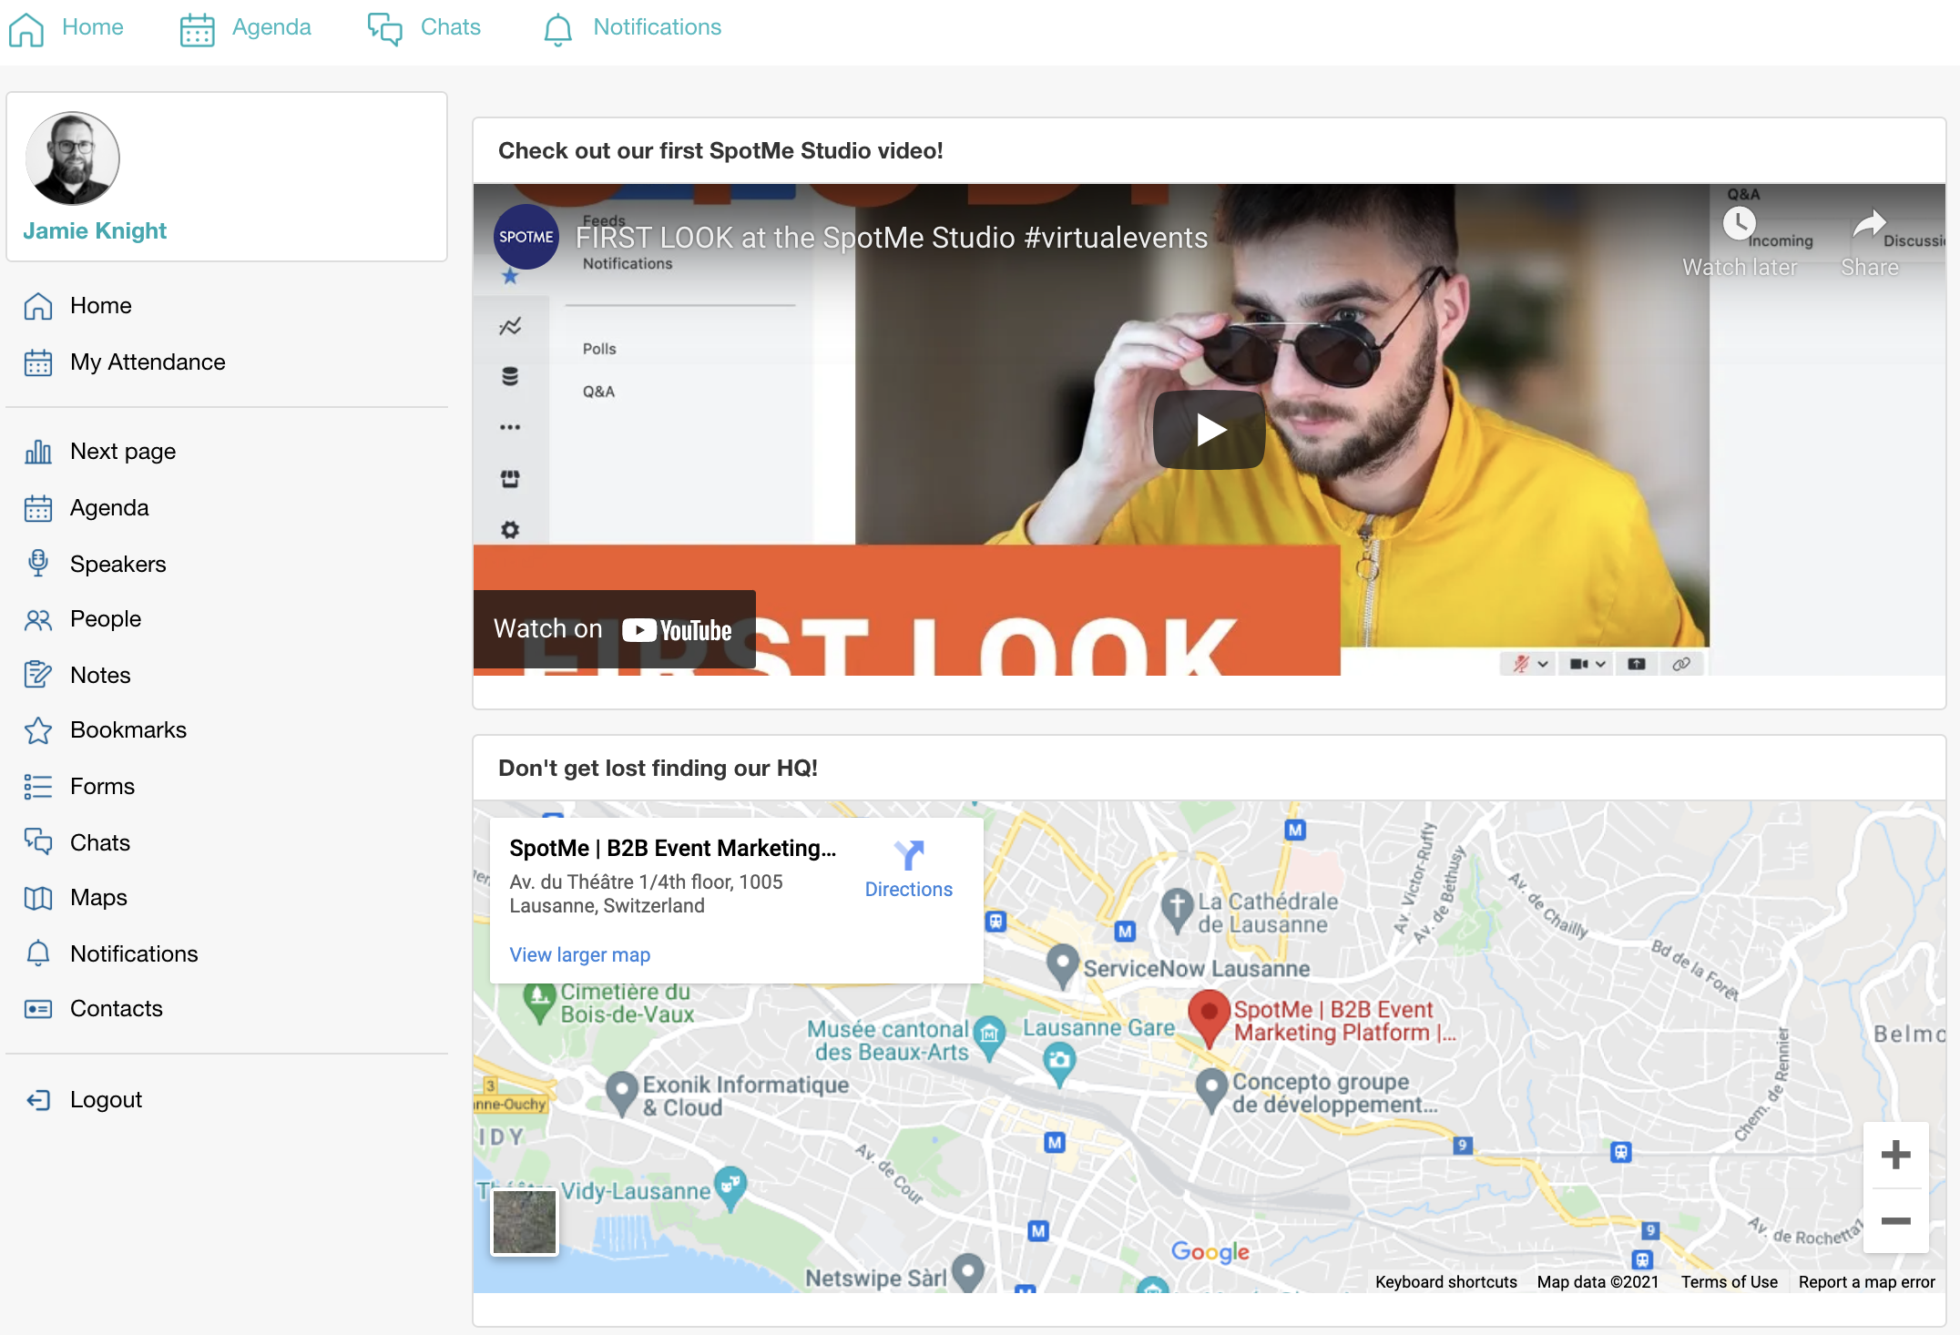The width and height of the screenshot is (1960, 1335).
Task: Click the People icon in sidebar
Action: [x=38, y=620]
